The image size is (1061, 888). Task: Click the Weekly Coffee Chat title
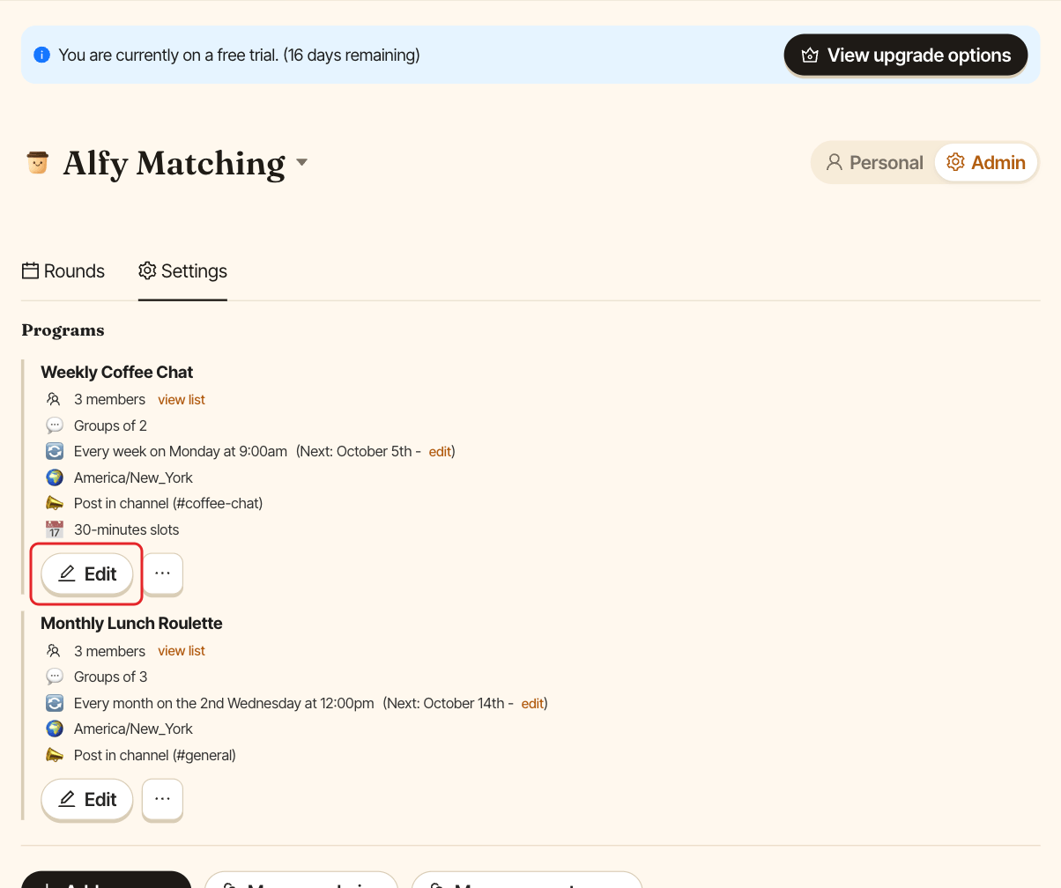point(117,372)
